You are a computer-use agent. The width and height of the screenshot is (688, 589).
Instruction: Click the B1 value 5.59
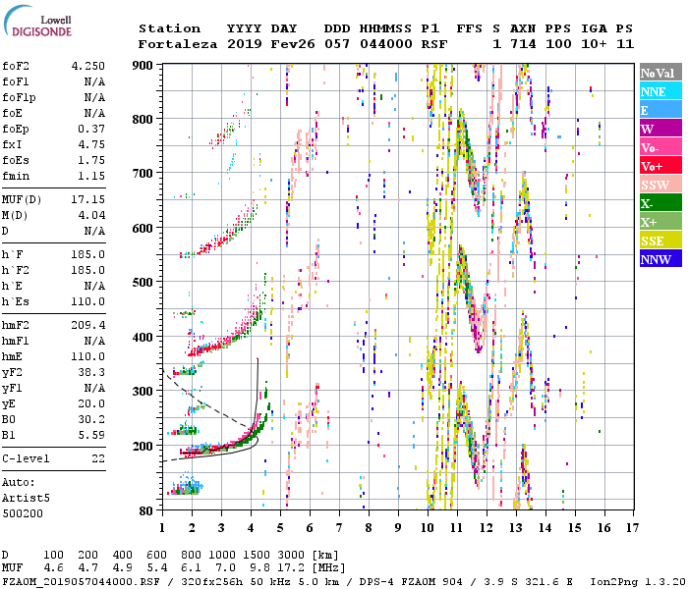[x=91, y=435]
